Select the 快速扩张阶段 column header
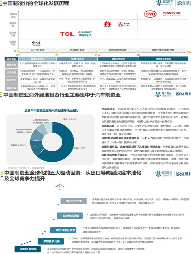 pos(77,59)
